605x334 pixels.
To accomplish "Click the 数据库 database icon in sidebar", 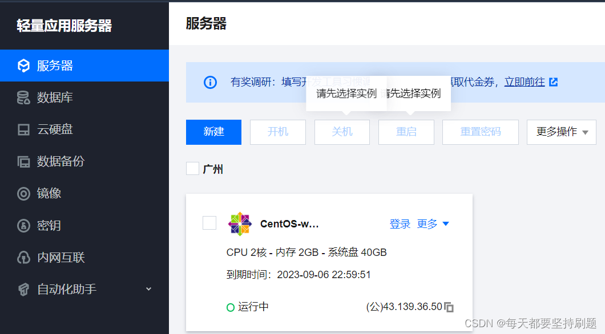I will click(x=23, y=98).
